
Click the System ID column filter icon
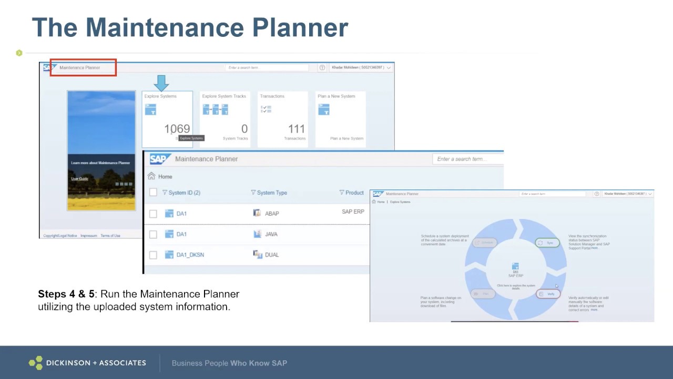click(x=165, y=193)
